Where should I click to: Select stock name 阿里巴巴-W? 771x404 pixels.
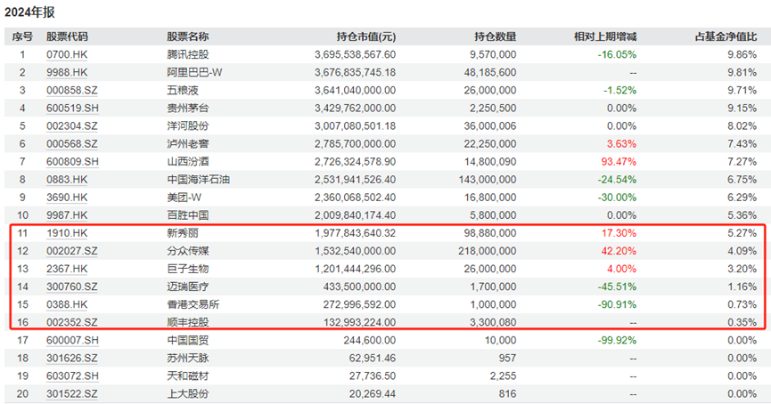click(194, 72)
